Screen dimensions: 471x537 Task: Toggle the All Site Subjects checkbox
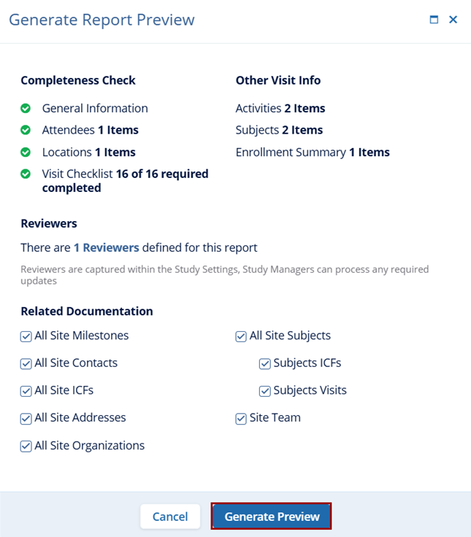241,336
